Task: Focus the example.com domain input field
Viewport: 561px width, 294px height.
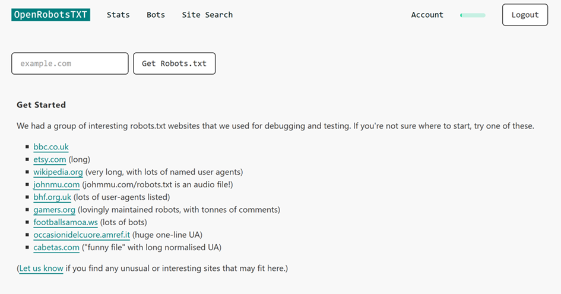Action: point(70,63)
